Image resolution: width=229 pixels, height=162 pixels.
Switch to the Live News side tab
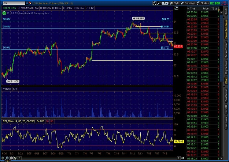pos(226,123)
